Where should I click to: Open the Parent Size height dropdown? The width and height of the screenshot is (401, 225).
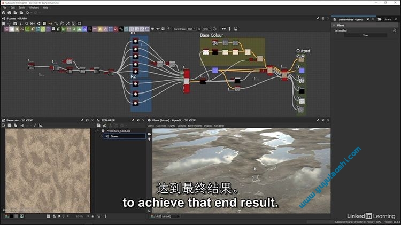click(206, 29)
